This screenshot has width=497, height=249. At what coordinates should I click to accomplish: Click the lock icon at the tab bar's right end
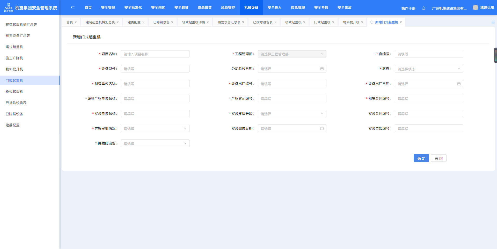point(493,22)
